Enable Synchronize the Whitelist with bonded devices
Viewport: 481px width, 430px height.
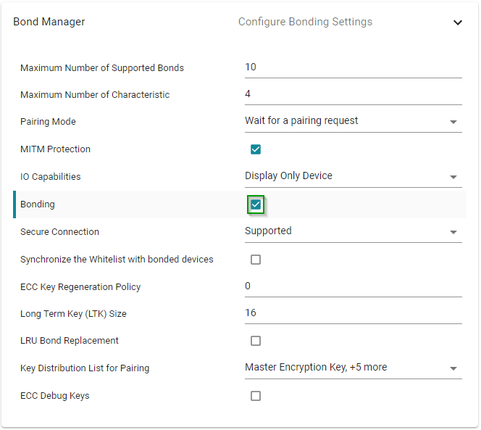[256, 260]
